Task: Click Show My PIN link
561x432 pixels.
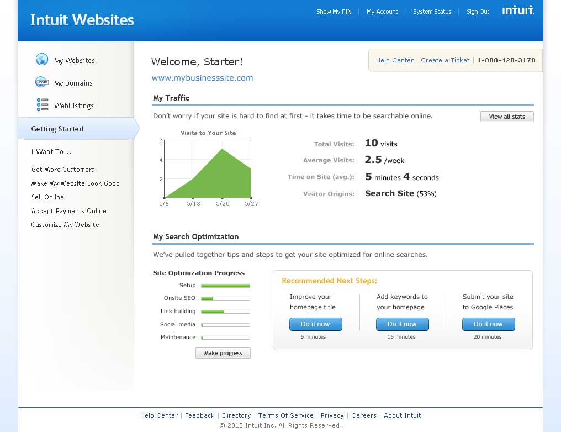Action: [334, 12]
